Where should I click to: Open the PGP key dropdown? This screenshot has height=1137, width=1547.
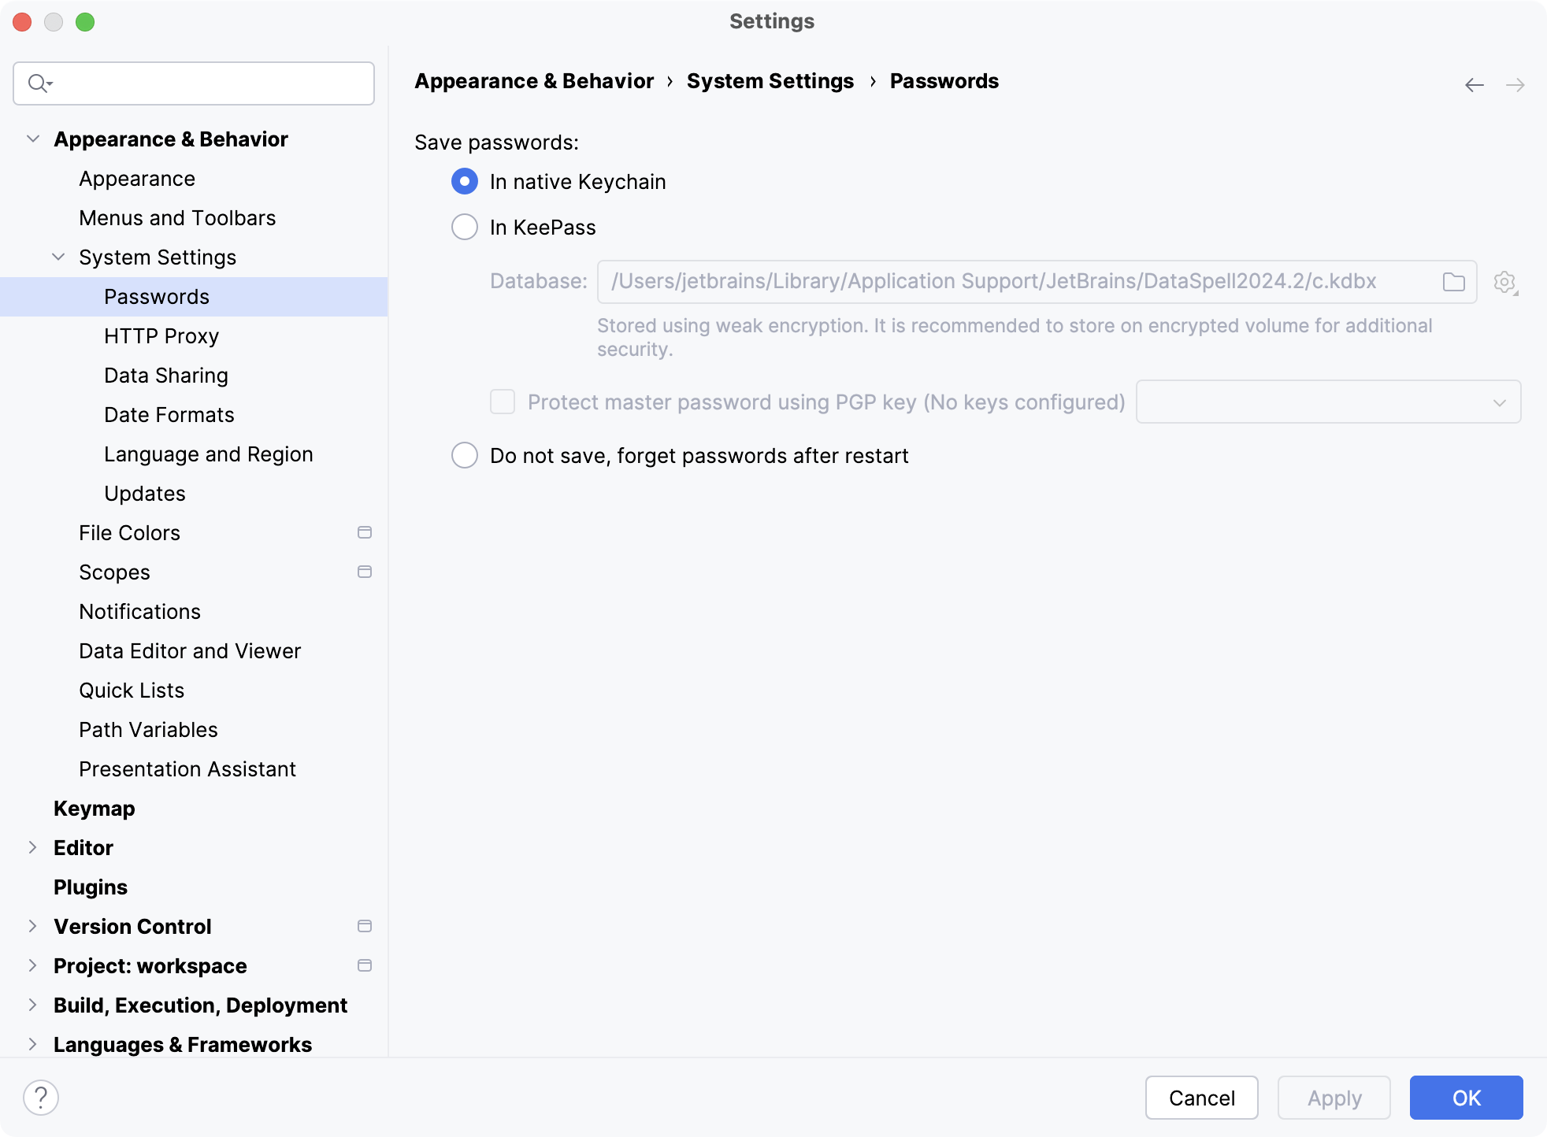(x=1328, y=402)
